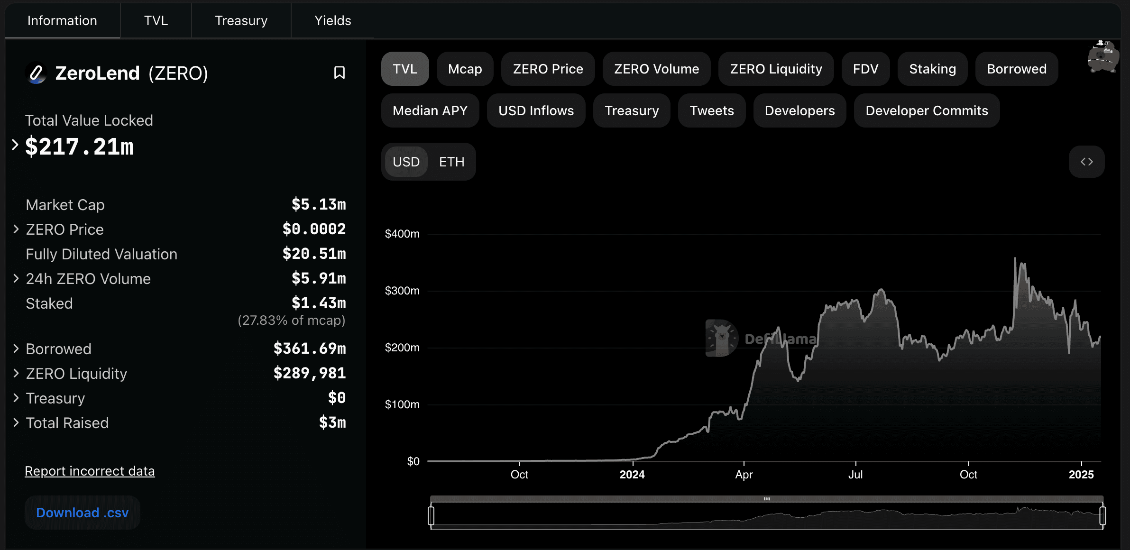Click the $361.69m Borrowed value

pos(310,349)
